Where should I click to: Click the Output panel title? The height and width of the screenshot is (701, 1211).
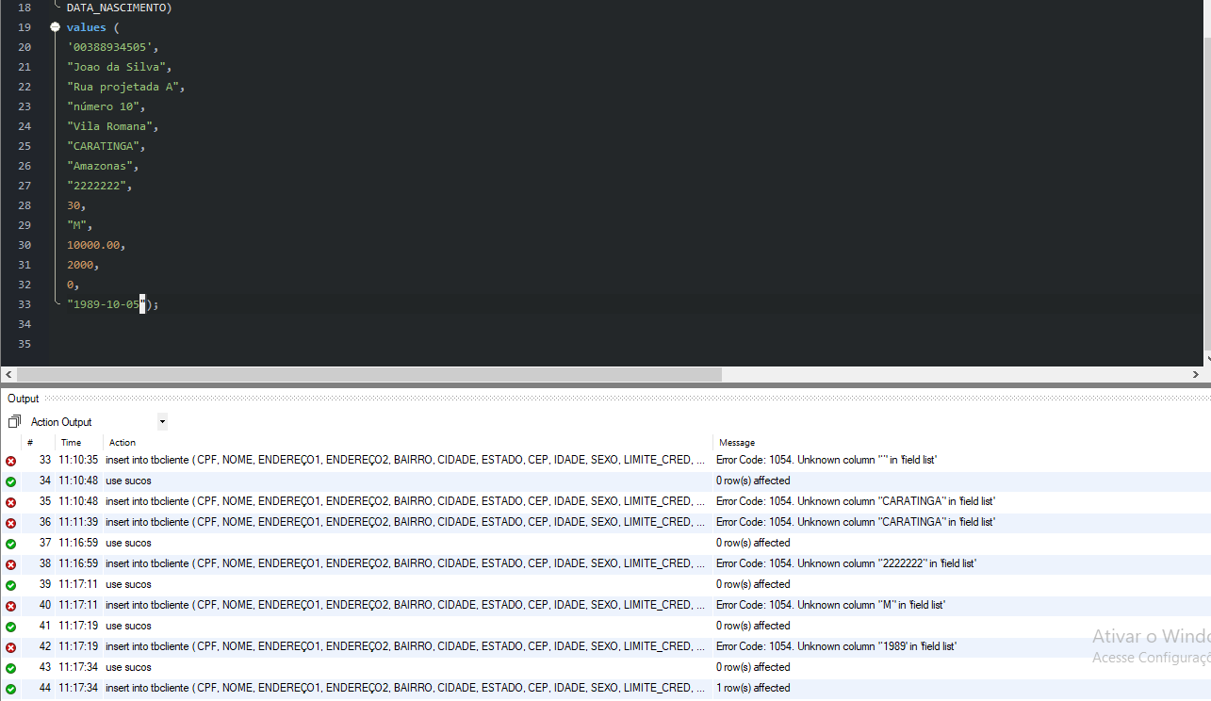(x=24, y=399)
